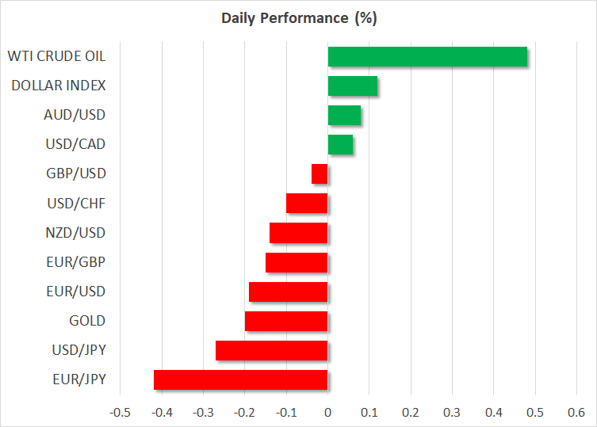Click the EUR/GBP red bar

tap(297, 262)
